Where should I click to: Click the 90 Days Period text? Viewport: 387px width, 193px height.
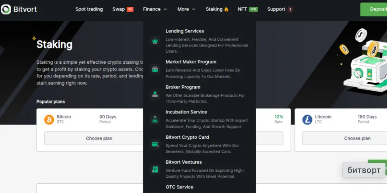pyautogui.click(x=108, y=119)
